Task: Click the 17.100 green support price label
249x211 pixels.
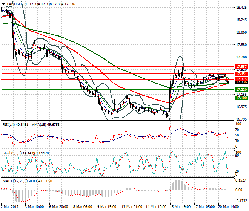Action: [241, 98]
